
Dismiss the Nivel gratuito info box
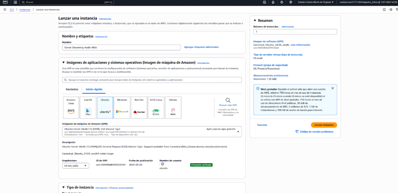coord(332,88)
